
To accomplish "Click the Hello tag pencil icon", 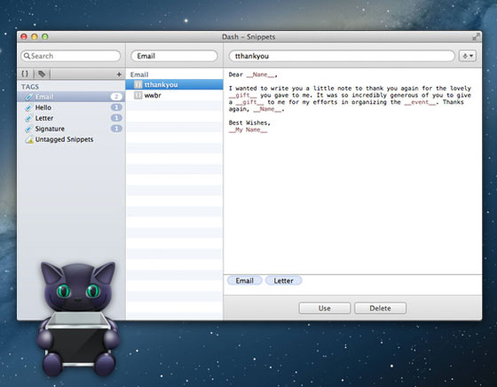I will (28, 107).
